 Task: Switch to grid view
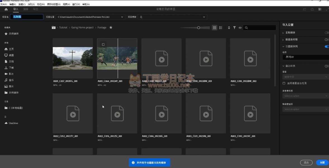(215, 28)
